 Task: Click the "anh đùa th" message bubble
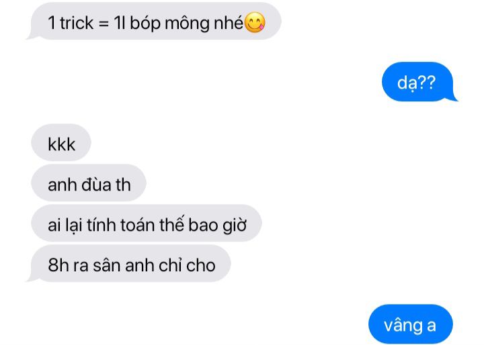point(89,183)
